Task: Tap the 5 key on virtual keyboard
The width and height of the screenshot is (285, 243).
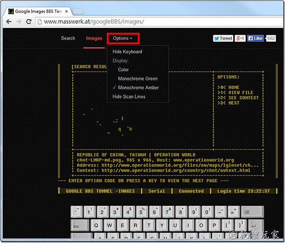Action: (142, 212)
